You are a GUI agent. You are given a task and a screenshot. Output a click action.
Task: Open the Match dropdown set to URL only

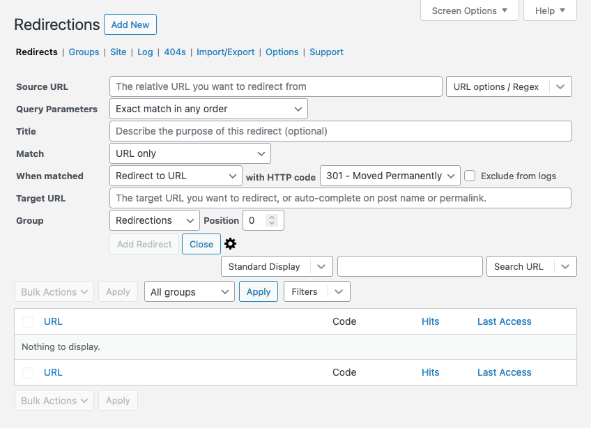click(190, 153)
